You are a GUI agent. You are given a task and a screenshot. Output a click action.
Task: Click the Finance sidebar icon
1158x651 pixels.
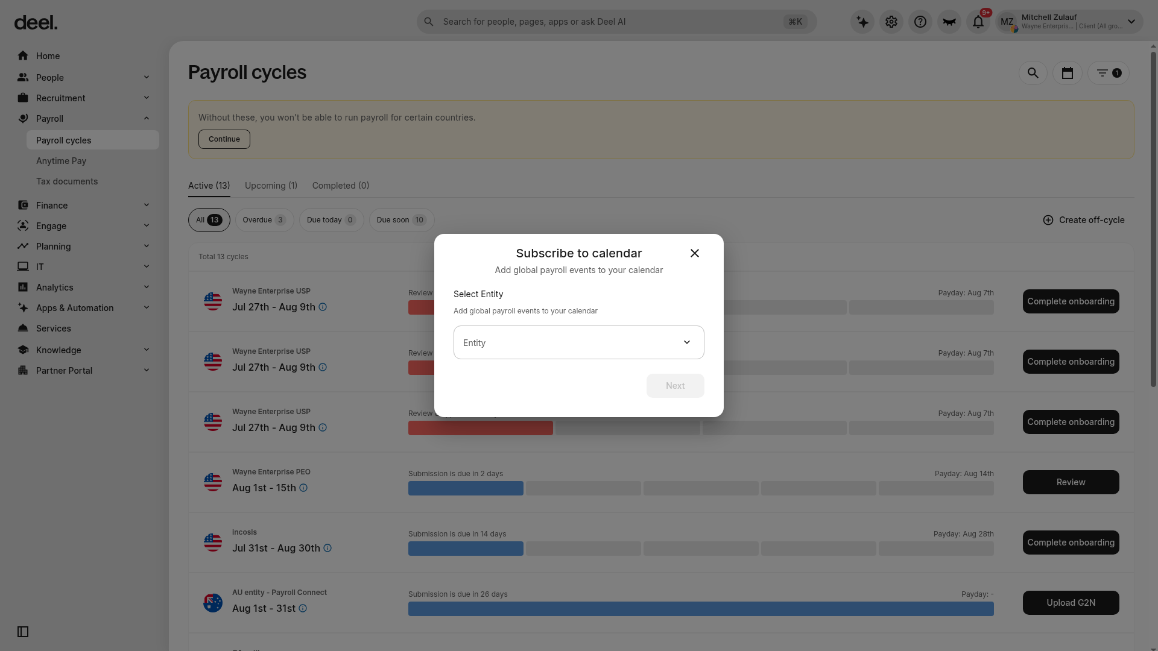(23, 205)
